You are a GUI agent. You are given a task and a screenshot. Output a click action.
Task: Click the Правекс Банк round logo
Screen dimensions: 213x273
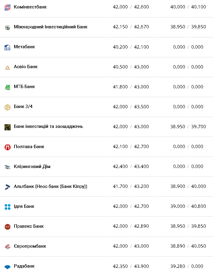(x=8, y=227)
